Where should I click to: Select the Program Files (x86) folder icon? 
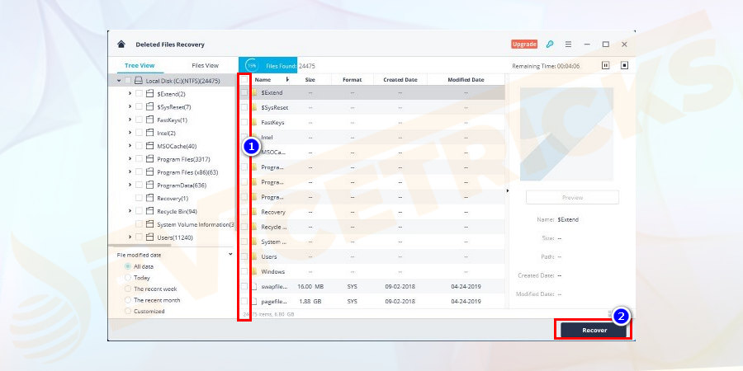click(149, 171)
